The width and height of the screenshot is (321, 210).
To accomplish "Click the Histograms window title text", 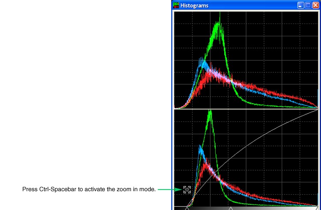I will [x=194, y=6].
